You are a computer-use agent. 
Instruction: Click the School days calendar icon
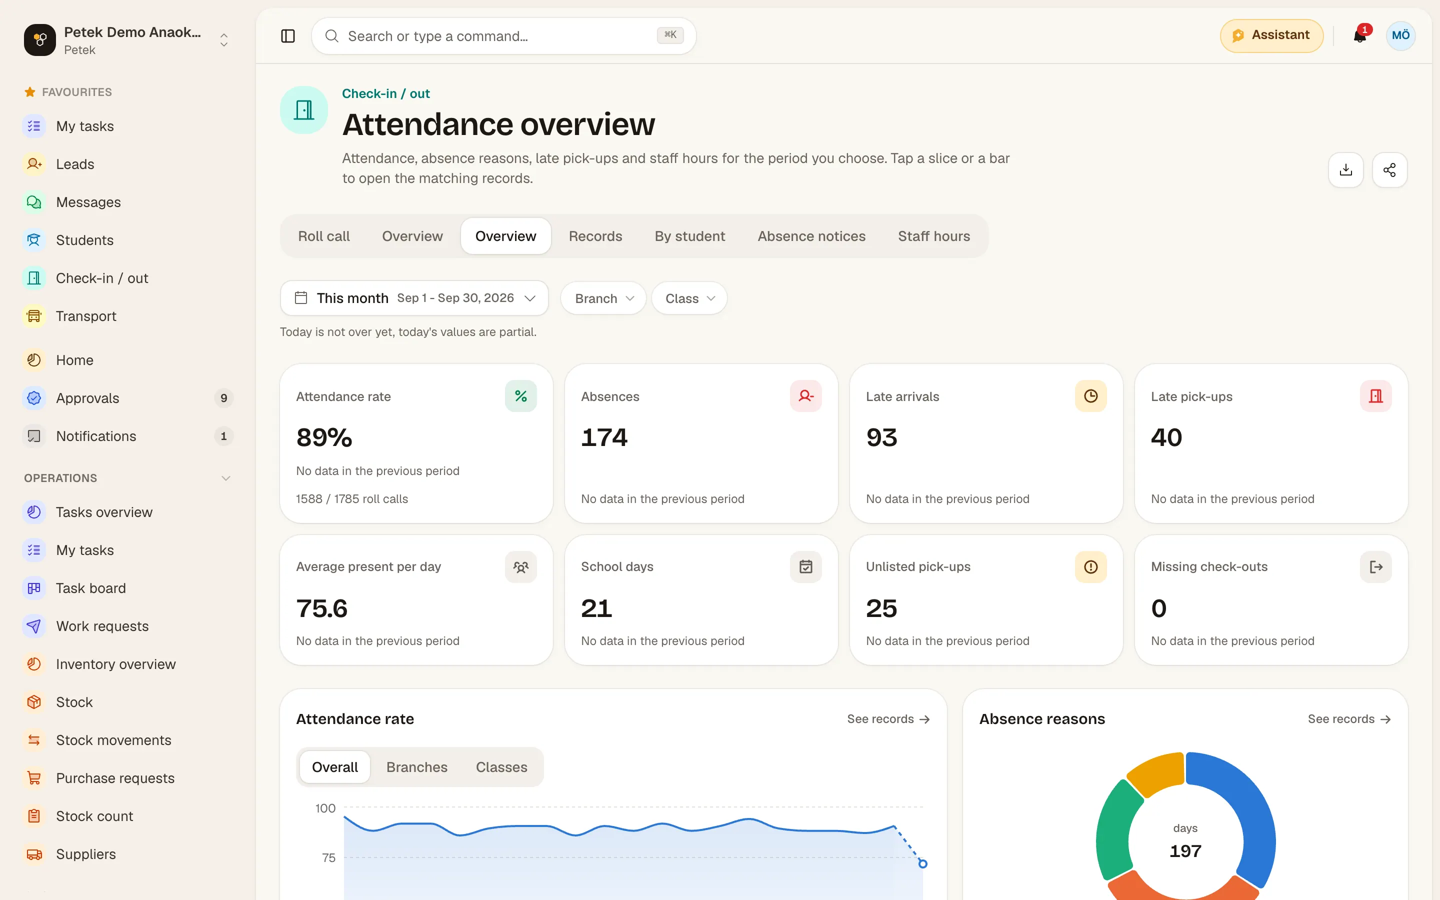(805, 567)
